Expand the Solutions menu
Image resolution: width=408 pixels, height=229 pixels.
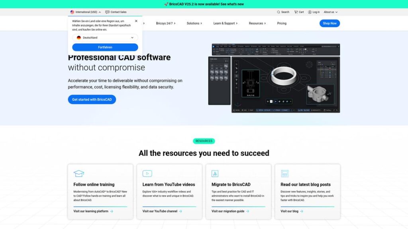point(194,23)
